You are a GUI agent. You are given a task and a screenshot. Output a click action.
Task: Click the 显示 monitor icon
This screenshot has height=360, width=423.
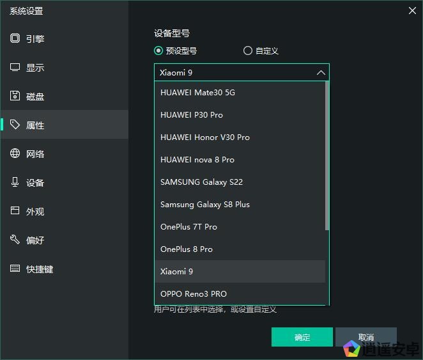click(x=15, y=67)
